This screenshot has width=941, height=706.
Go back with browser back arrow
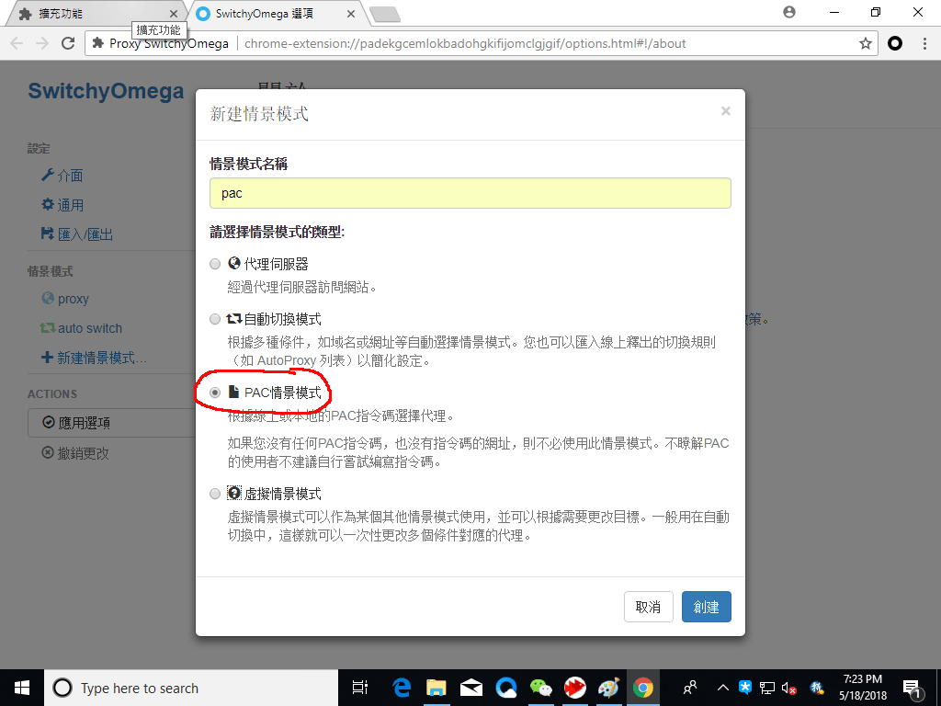(x=17, y=43)
